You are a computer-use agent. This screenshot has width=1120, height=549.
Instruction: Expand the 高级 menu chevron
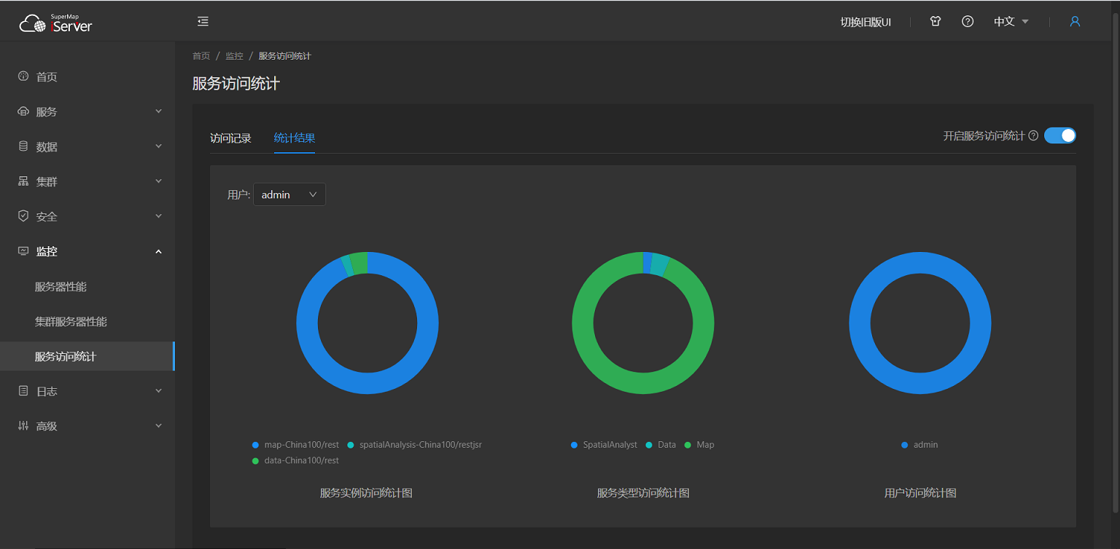[x=159, y=426]
